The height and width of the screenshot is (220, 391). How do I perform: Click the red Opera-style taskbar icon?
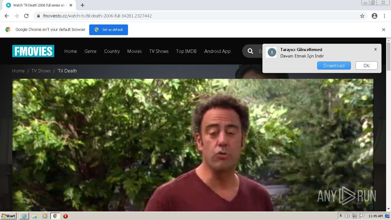(65, 216)
